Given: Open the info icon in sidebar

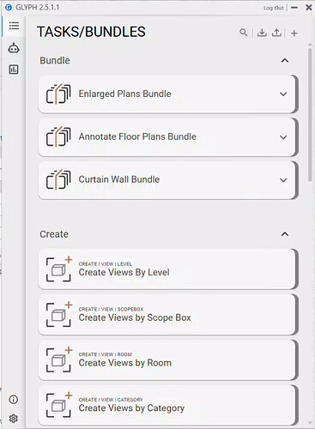Looking at the screenshot, I should coord(14,399).
